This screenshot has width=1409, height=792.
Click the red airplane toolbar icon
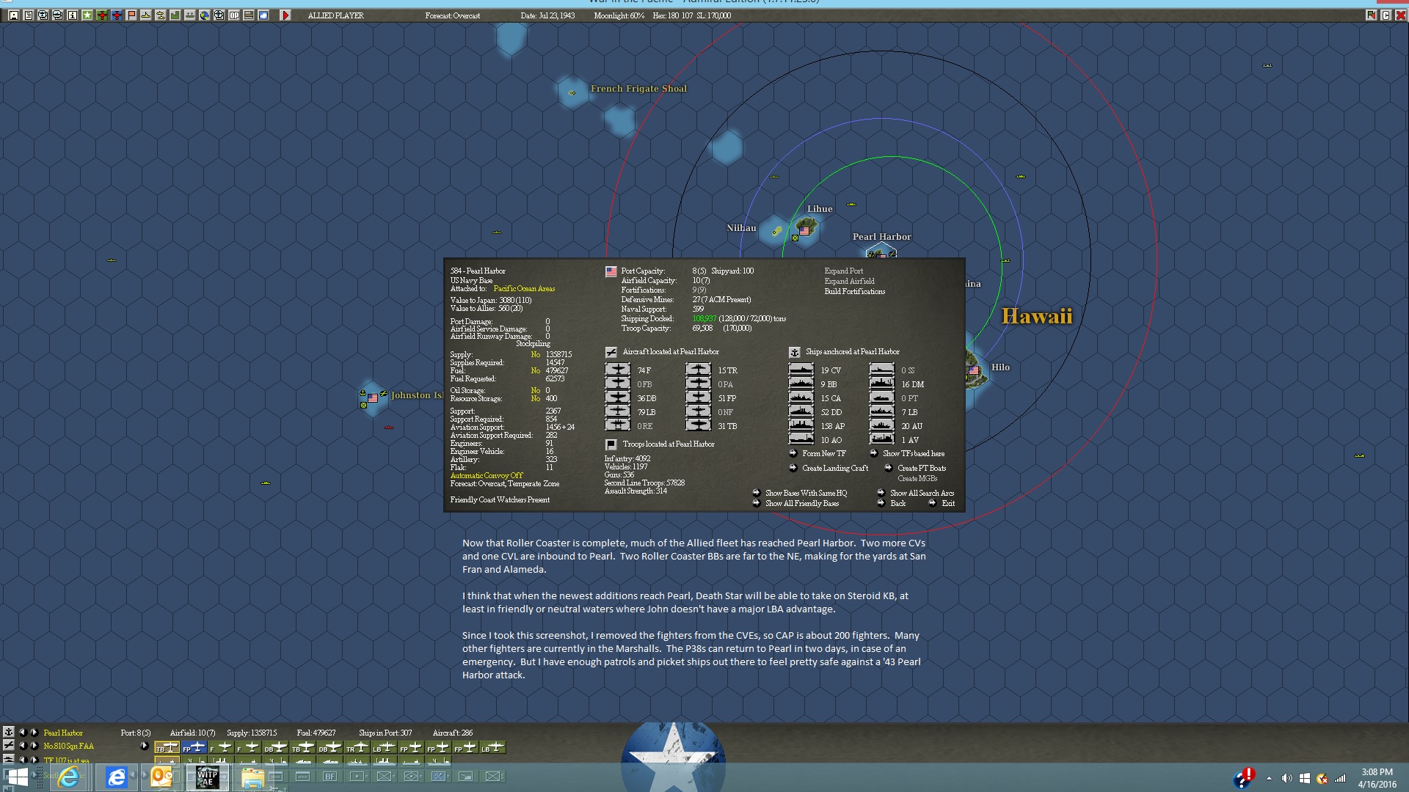coord(102,15)
